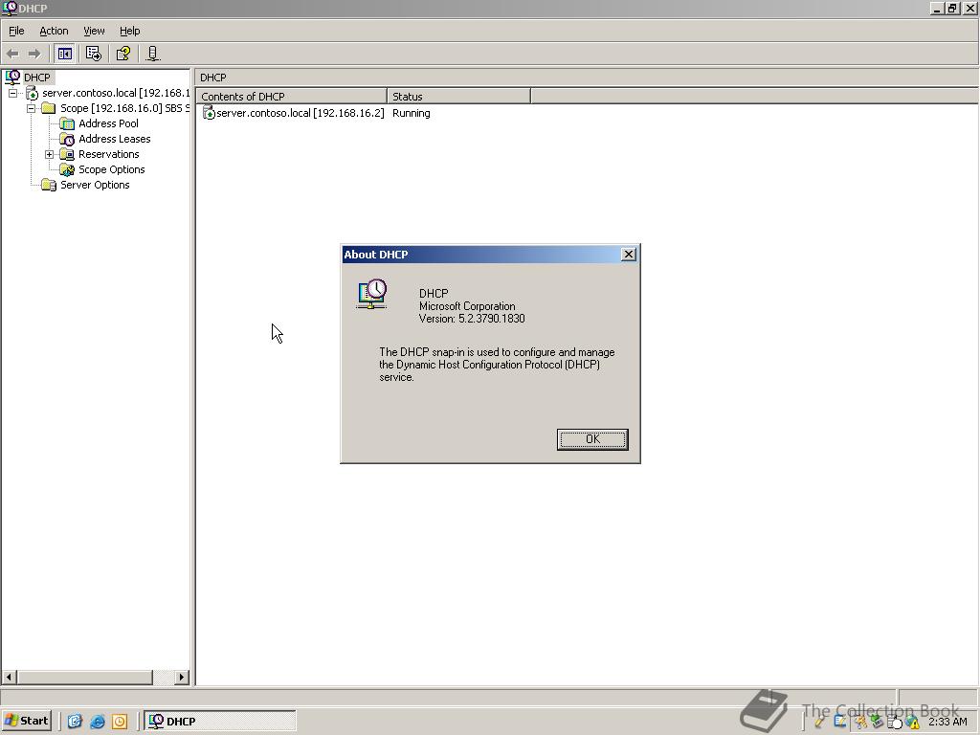Click the tree pane scroll right arrow
Viewport: 980px width, 735px height.
click(182, 677)
